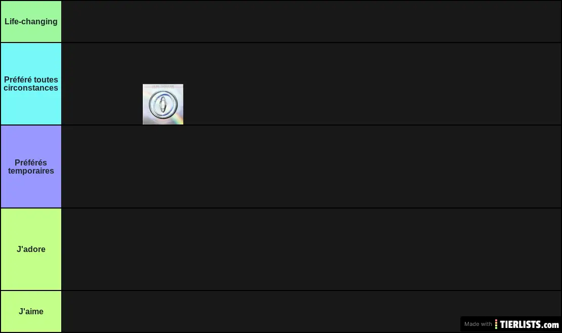The width and height of the screenshot is (562, 333).
Task: Select the J'adore tier label
Action: pos(31,249)
